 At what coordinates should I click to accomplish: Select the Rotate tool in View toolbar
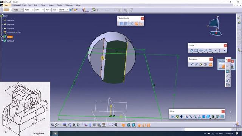[186, 117]
